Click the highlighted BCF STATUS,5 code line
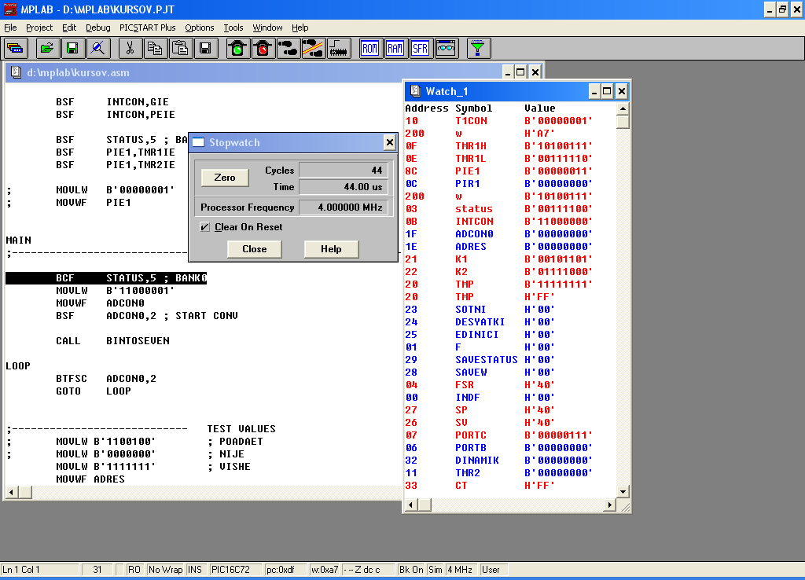Image resolution: width=805 pixels, height=580 pixels. point(106,278)
